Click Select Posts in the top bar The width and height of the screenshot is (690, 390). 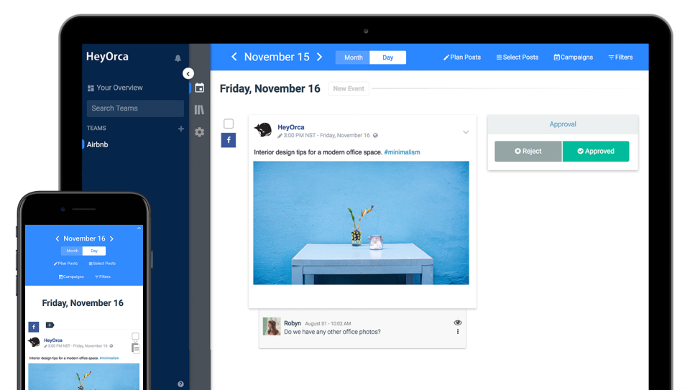click(x=517, y=57)
